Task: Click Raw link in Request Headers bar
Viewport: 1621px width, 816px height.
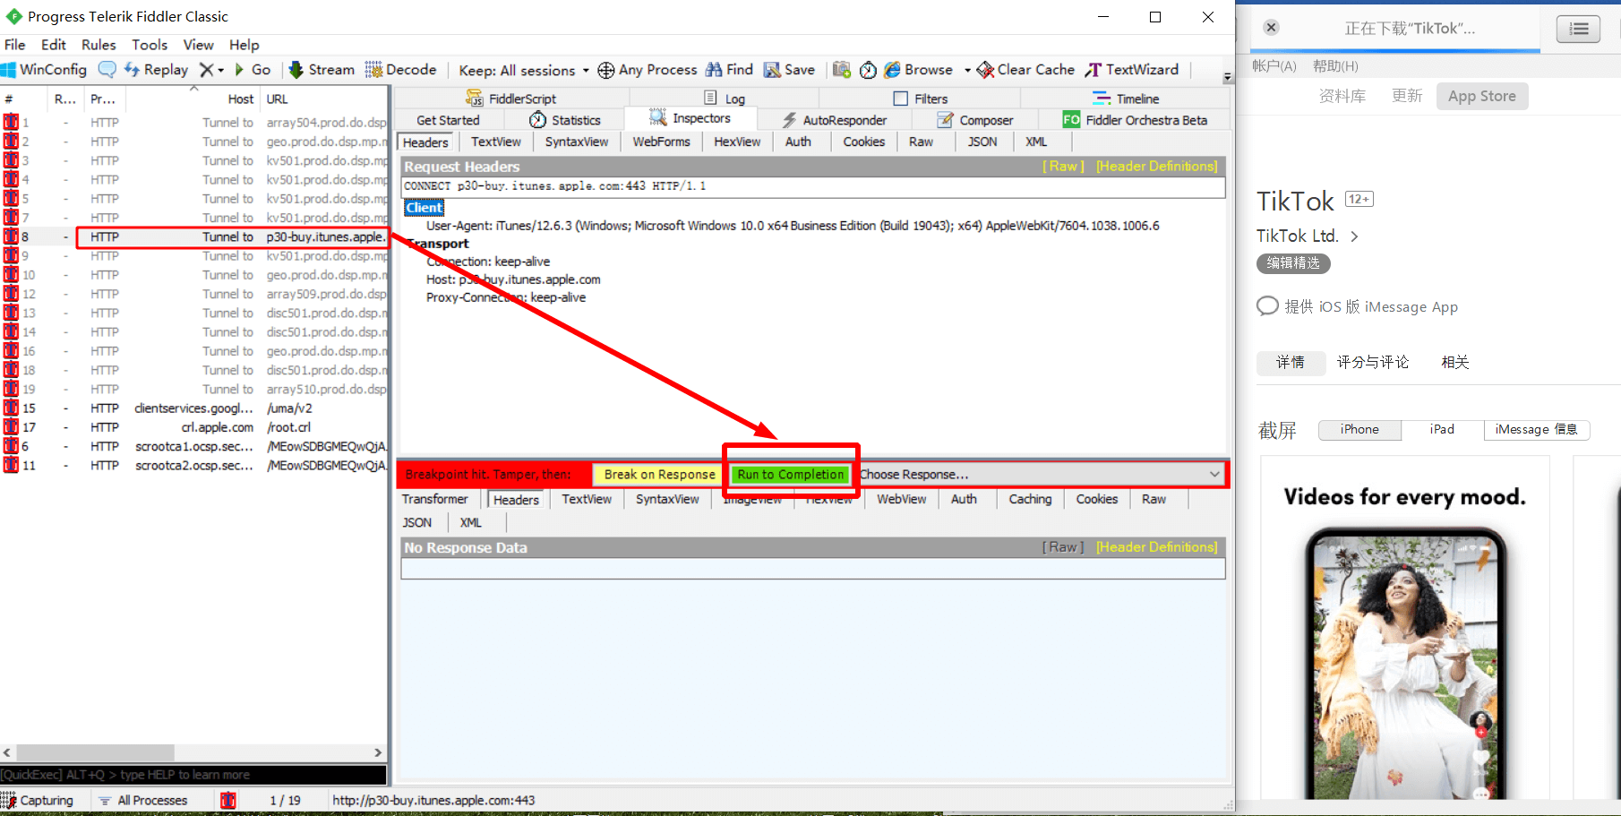Action: pyautogui.click(x=1063, y=167)
